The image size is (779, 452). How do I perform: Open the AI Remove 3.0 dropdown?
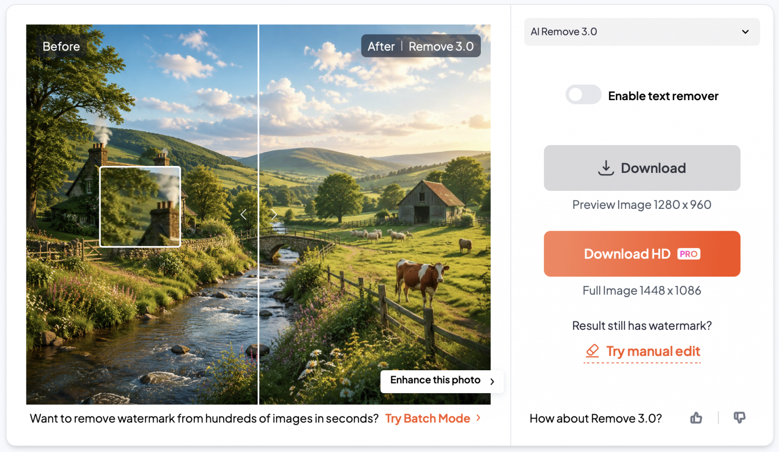click(x=642, y=32)
